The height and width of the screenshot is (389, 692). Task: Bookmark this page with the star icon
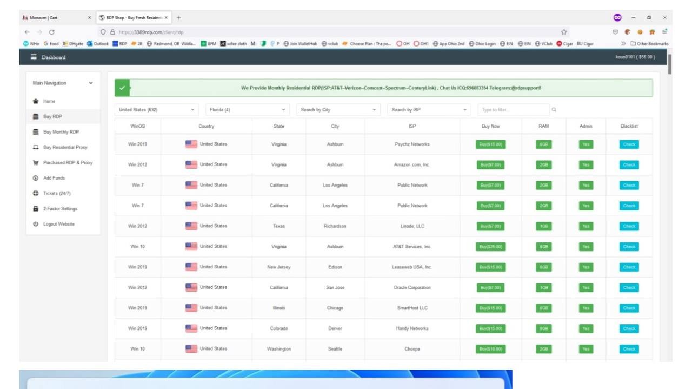(x=564, y=32)
